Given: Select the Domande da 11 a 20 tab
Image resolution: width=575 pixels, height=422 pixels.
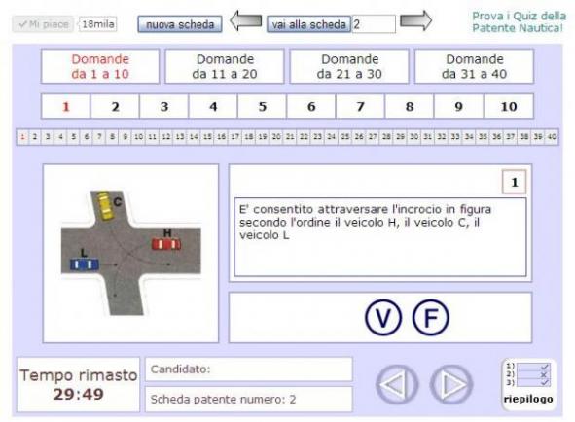Looking at the screenshot, I should click(225, 66).
